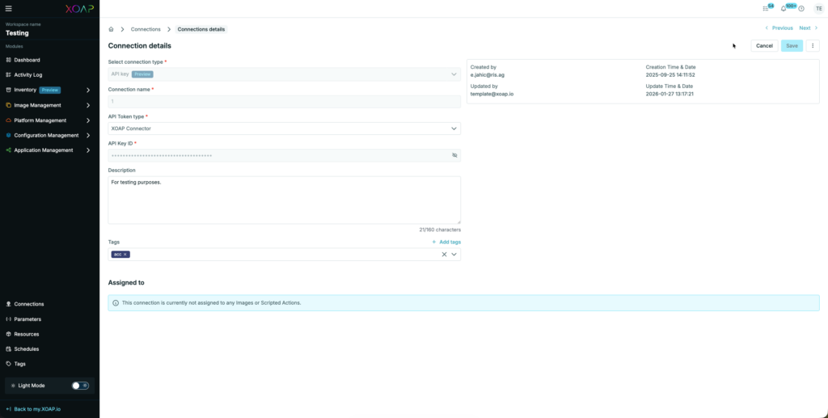Open the help question mark icon

click(x=801, y=9)
